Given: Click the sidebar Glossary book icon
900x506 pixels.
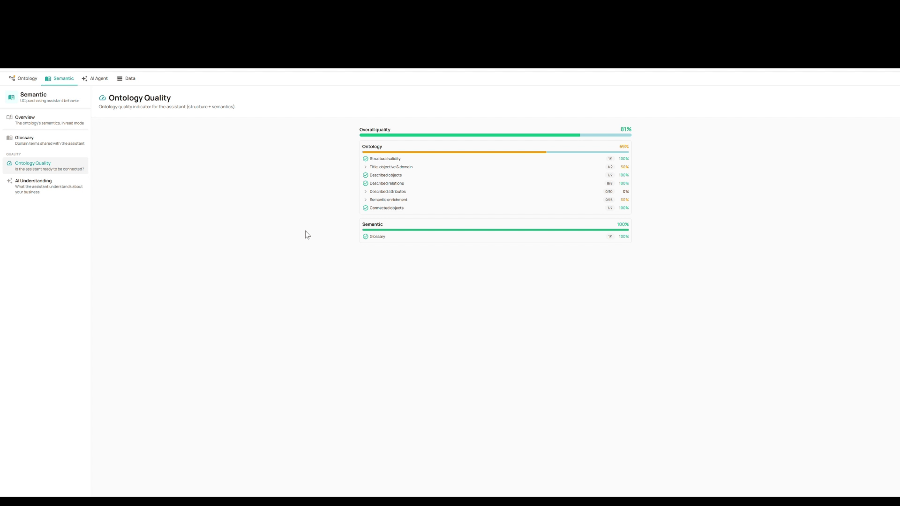Looking at the screenshot, I should pyautogui.click(x=9, y=138).
